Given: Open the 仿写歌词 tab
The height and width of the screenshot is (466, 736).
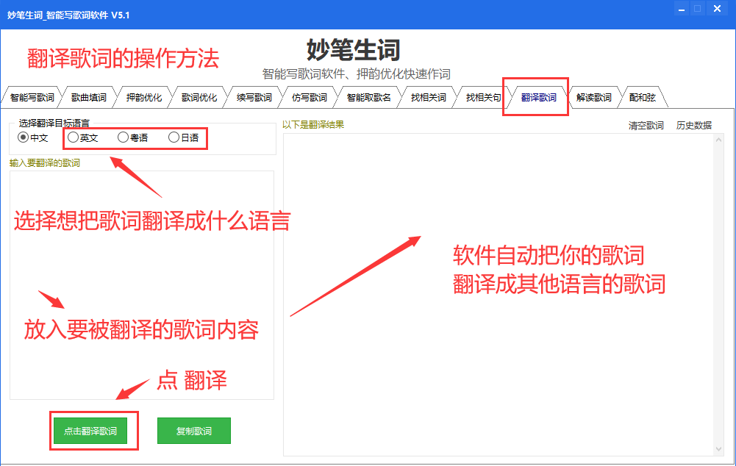Looking at the screenshot, I should [310, 98].
